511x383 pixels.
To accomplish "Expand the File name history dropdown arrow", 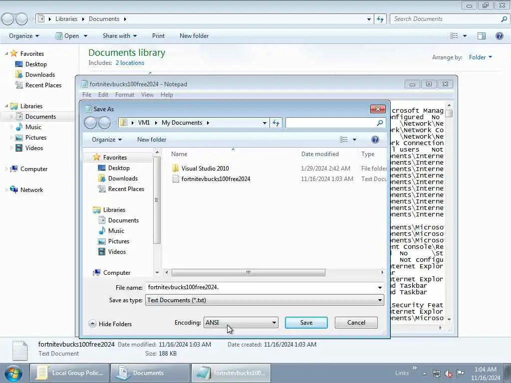I will pos(380,287).
